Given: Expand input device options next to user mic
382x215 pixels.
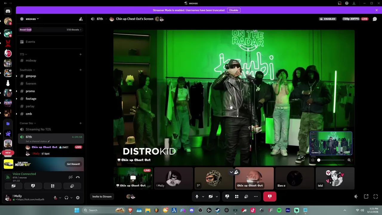Looking at the screenshot, I should pyautogui.click(x=60, y=198).
